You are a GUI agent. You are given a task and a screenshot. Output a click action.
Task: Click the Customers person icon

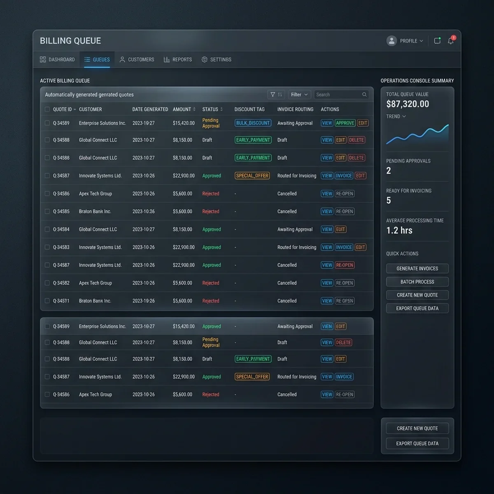(x=122, y=60)
